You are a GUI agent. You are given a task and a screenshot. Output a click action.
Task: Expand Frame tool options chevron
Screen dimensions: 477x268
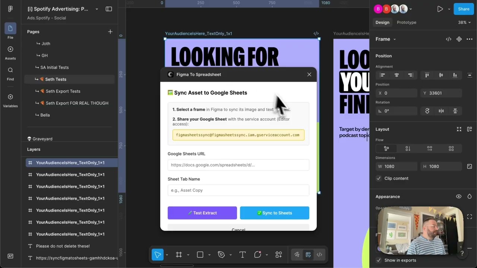click(x=188, y=255)
